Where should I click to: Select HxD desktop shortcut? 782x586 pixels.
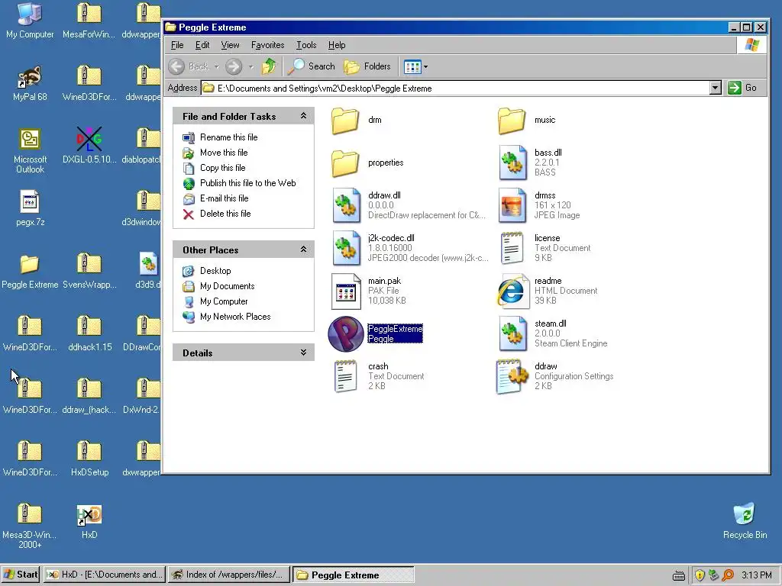click(x=89, y=521)
